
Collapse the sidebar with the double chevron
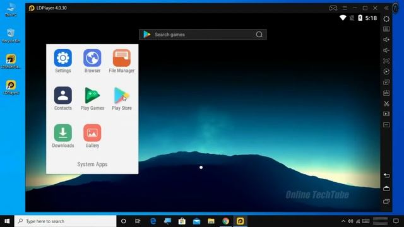[386, 8]
